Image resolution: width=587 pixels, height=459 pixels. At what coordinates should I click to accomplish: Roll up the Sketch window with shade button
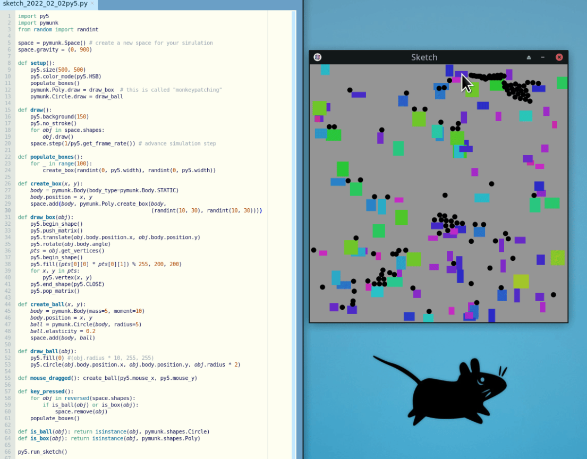[529, 57]
